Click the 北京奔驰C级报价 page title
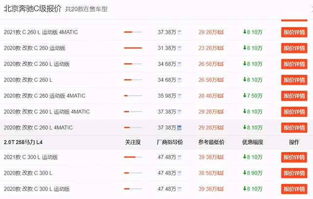The height and width of the screenshot is (199, 313). pos(32,9)
